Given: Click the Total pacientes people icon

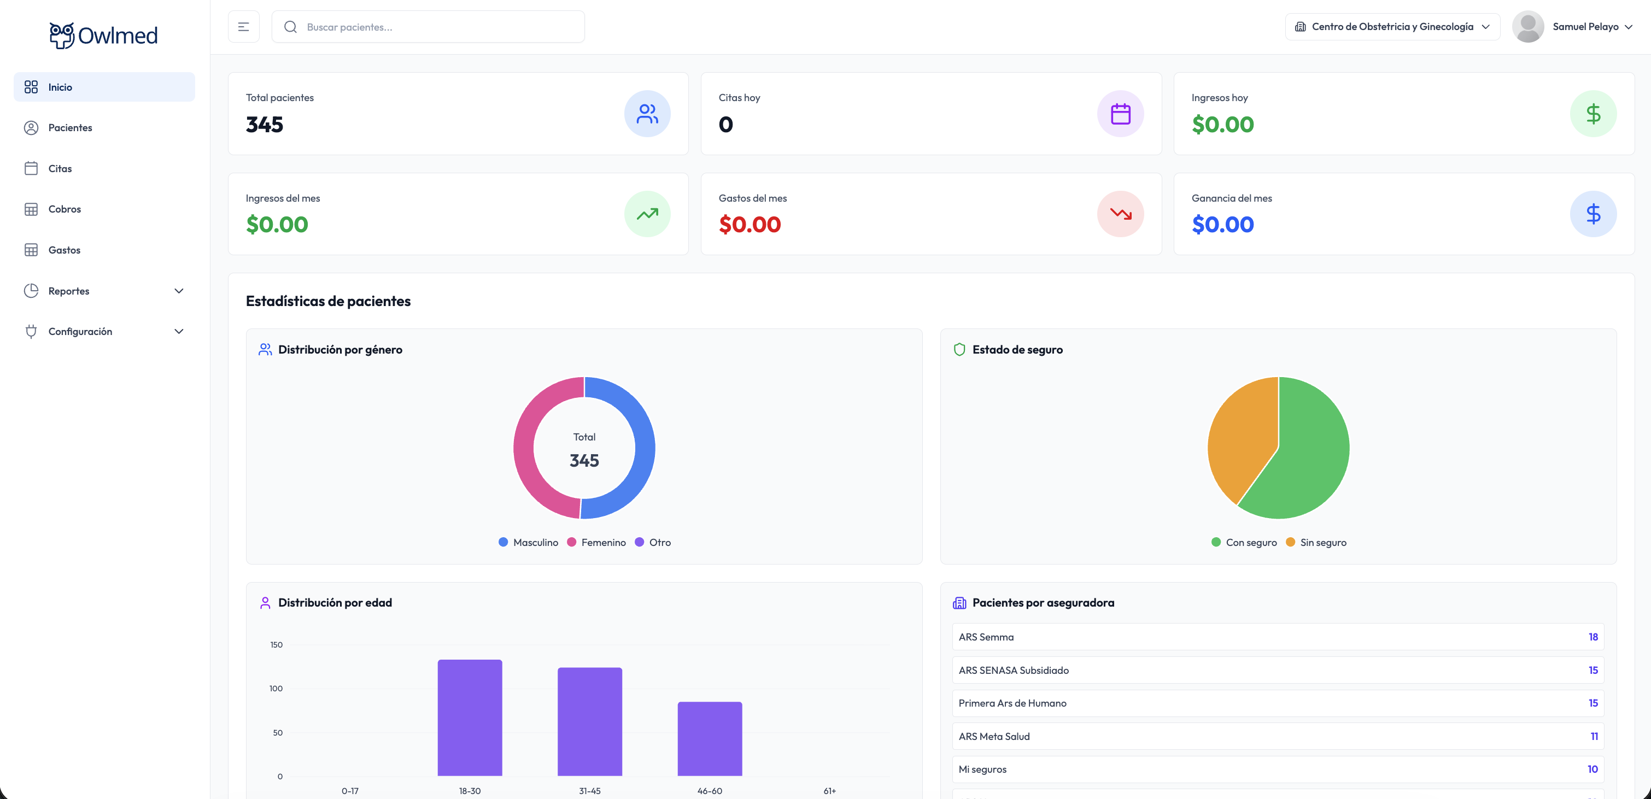Looking at the screenshot, I should click(x=647, y=114).
